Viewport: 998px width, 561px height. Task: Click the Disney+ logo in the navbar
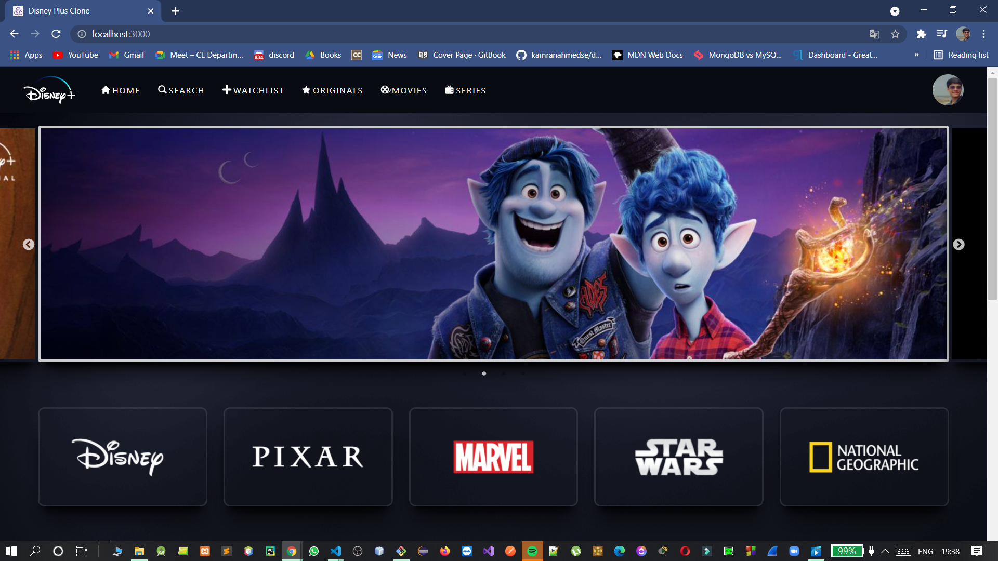tap(49, 90)
